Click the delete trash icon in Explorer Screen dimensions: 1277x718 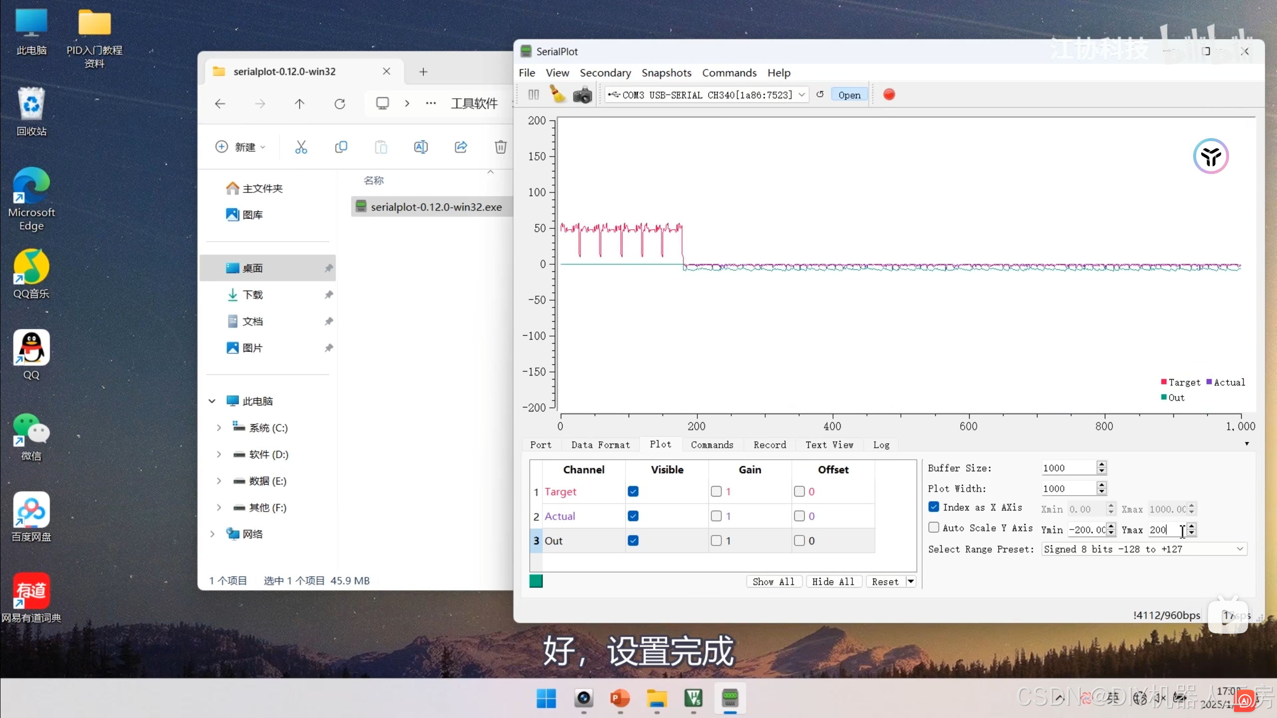pyautogui.click(x=500, y=147)
